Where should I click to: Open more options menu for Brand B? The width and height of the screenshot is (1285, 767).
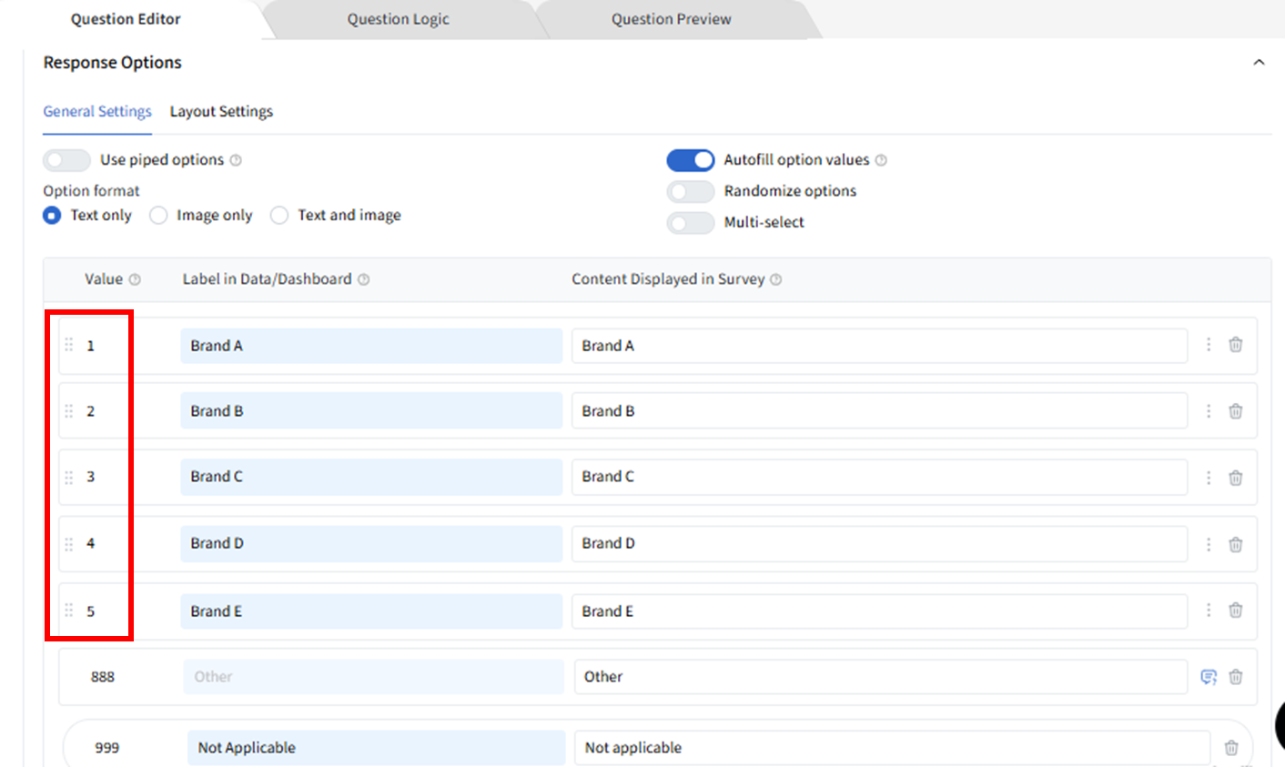click(x=1208, y=411)
